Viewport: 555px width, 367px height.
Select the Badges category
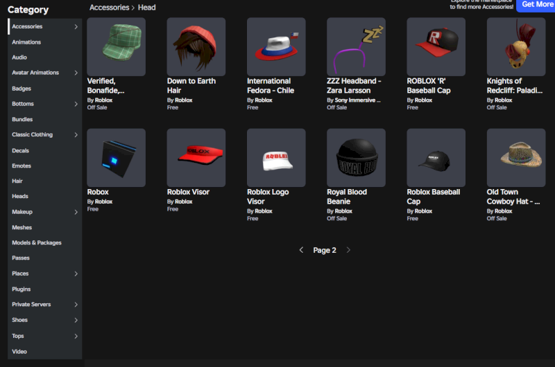22,89
